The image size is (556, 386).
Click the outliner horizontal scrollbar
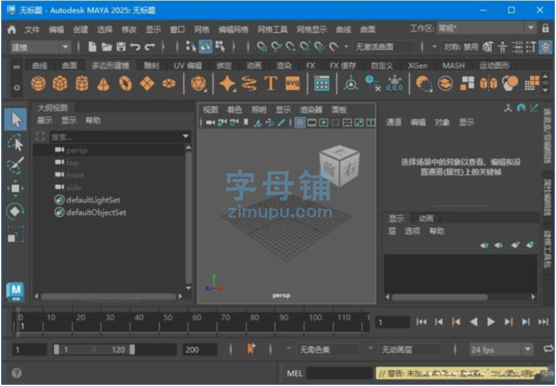tap(108, 296)
